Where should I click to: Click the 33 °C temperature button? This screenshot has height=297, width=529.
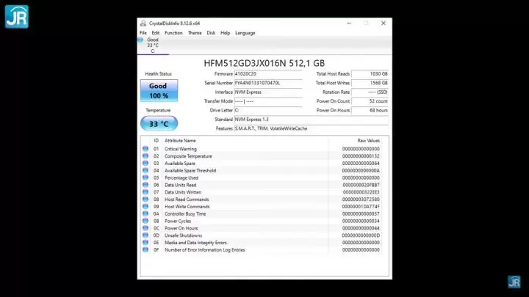click(x=158, y=123)
